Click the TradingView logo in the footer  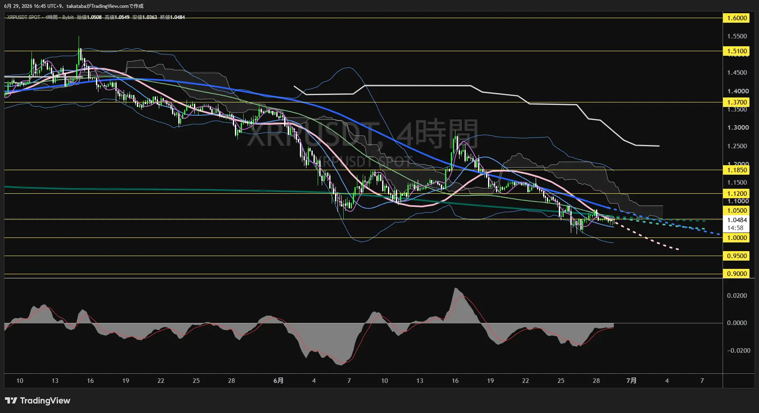(x=38, y=401)
